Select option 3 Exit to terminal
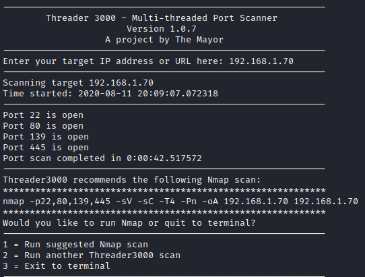 coord(57,266)
